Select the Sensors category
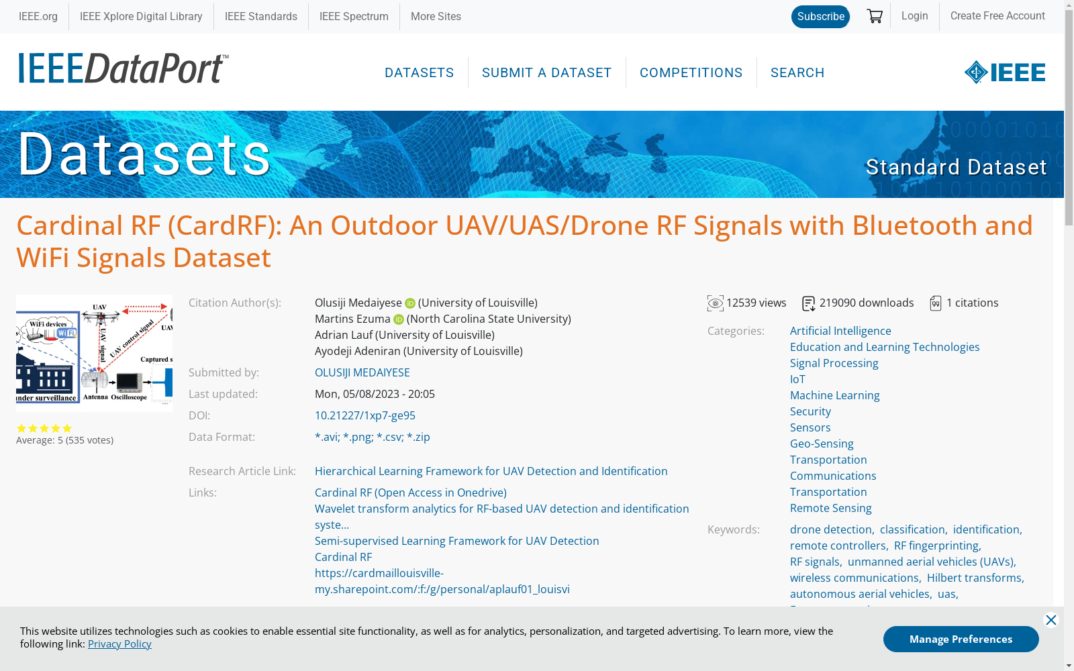This screenshot has height=671, width=1074. [810, 427]
